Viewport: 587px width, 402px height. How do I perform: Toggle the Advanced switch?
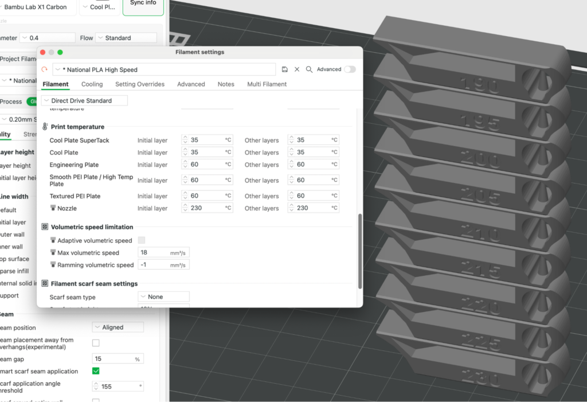pos(350,69)
